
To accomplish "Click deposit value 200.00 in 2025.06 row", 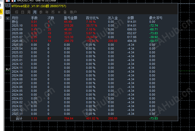I will (x=113, y=41).
